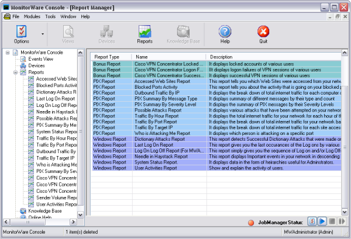Click tree horizontal scrollbar right arrow
The height and width of the screenshot is (239, 351).
click(x=73, y=222)
